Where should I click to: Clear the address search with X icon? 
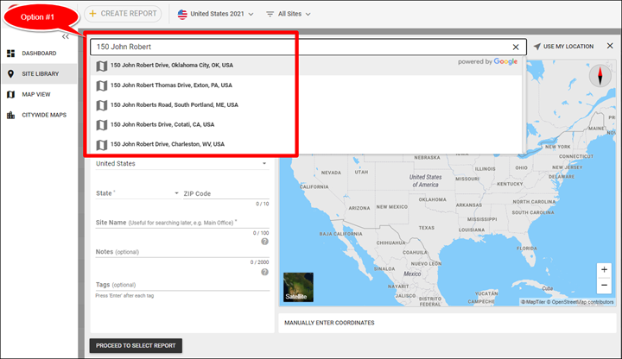[x=516, y=47]
